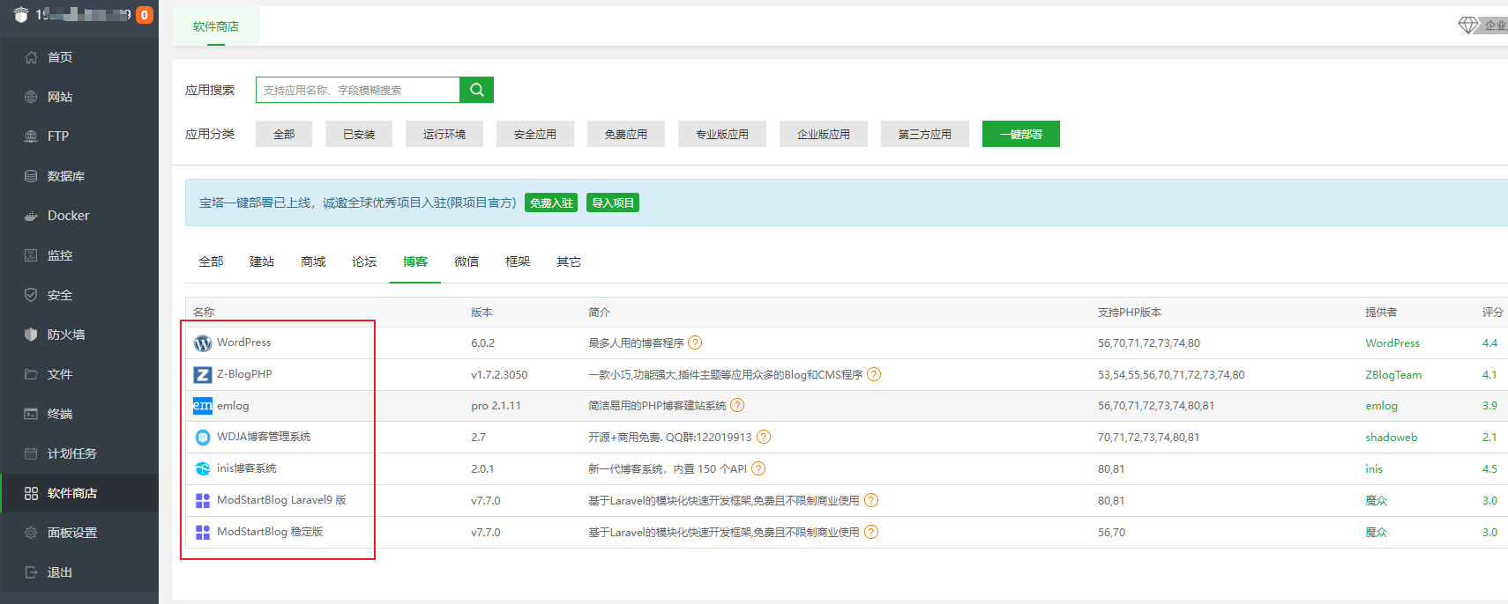Switch to the 其它 tab
Image resolution: width=1508 pixels, height=604 pixels.
tap(569, 261)
